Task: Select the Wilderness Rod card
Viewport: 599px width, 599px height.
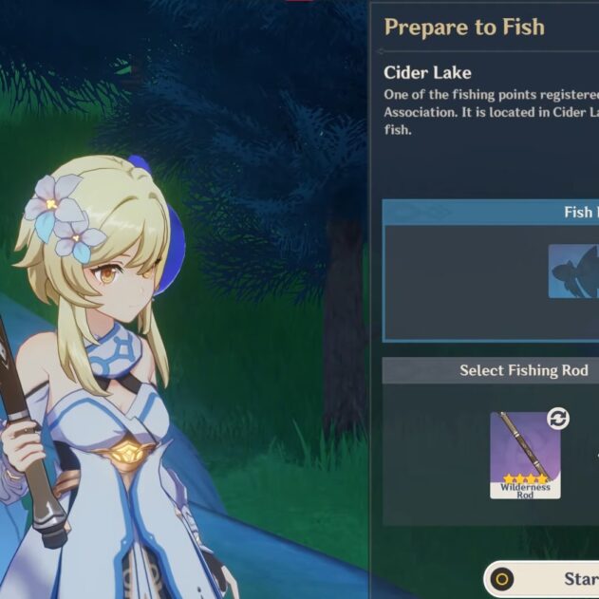Action: point(525,456)
